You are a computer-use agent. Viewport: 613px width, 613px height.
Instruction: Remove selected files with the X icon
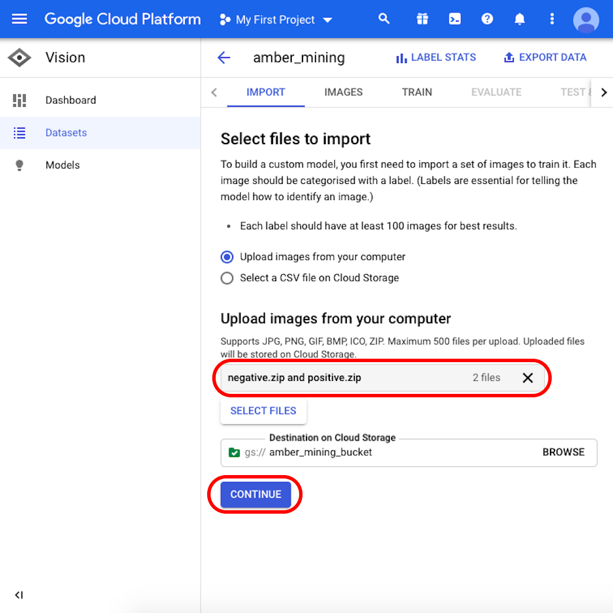pos(528,377)
